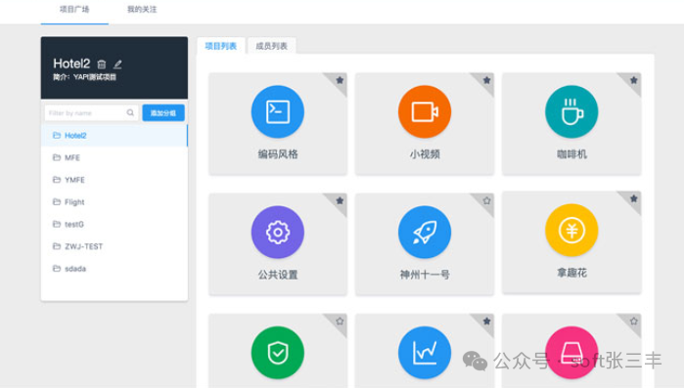Click the search magnifier in filter box

pyautogui.click(x=130, y=112)
